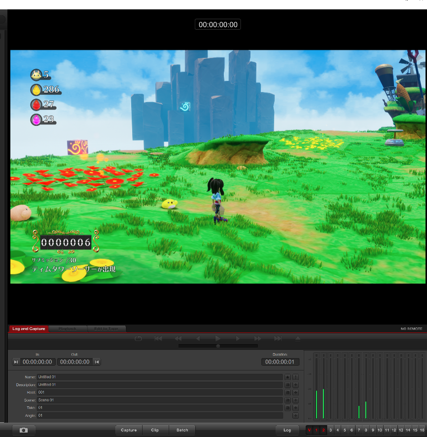This screenshot has height=437, width=427.
Task: Toggle audio channel 12
Action: [x=394, y=430]
